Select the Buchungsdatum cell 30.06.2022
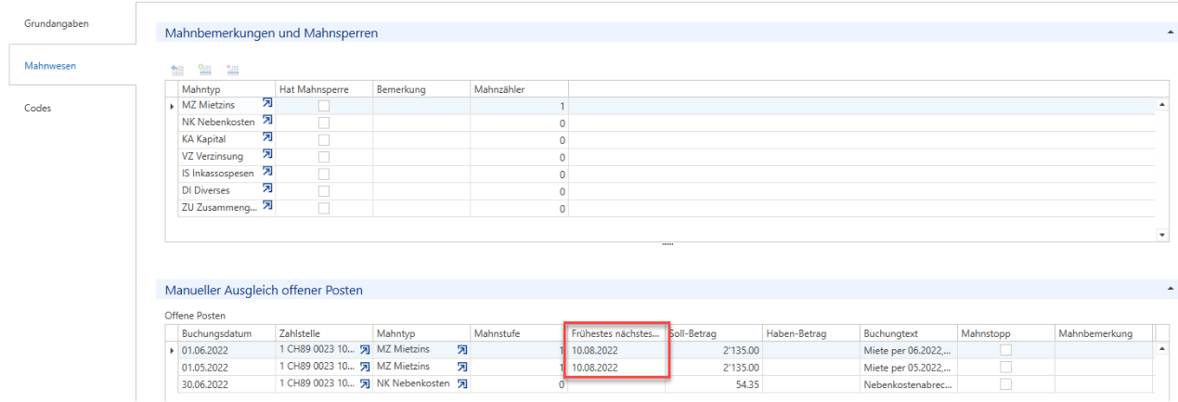This screenshot has width=1178, height=402. (227, 383)
